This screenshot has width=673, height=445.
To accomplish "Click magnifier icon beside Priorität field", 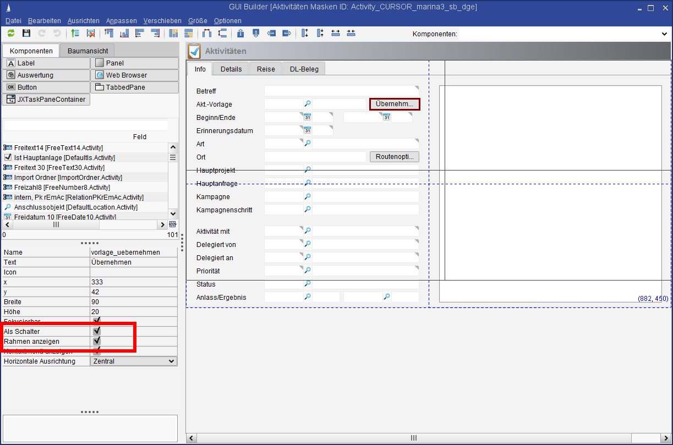I will 308,271.
